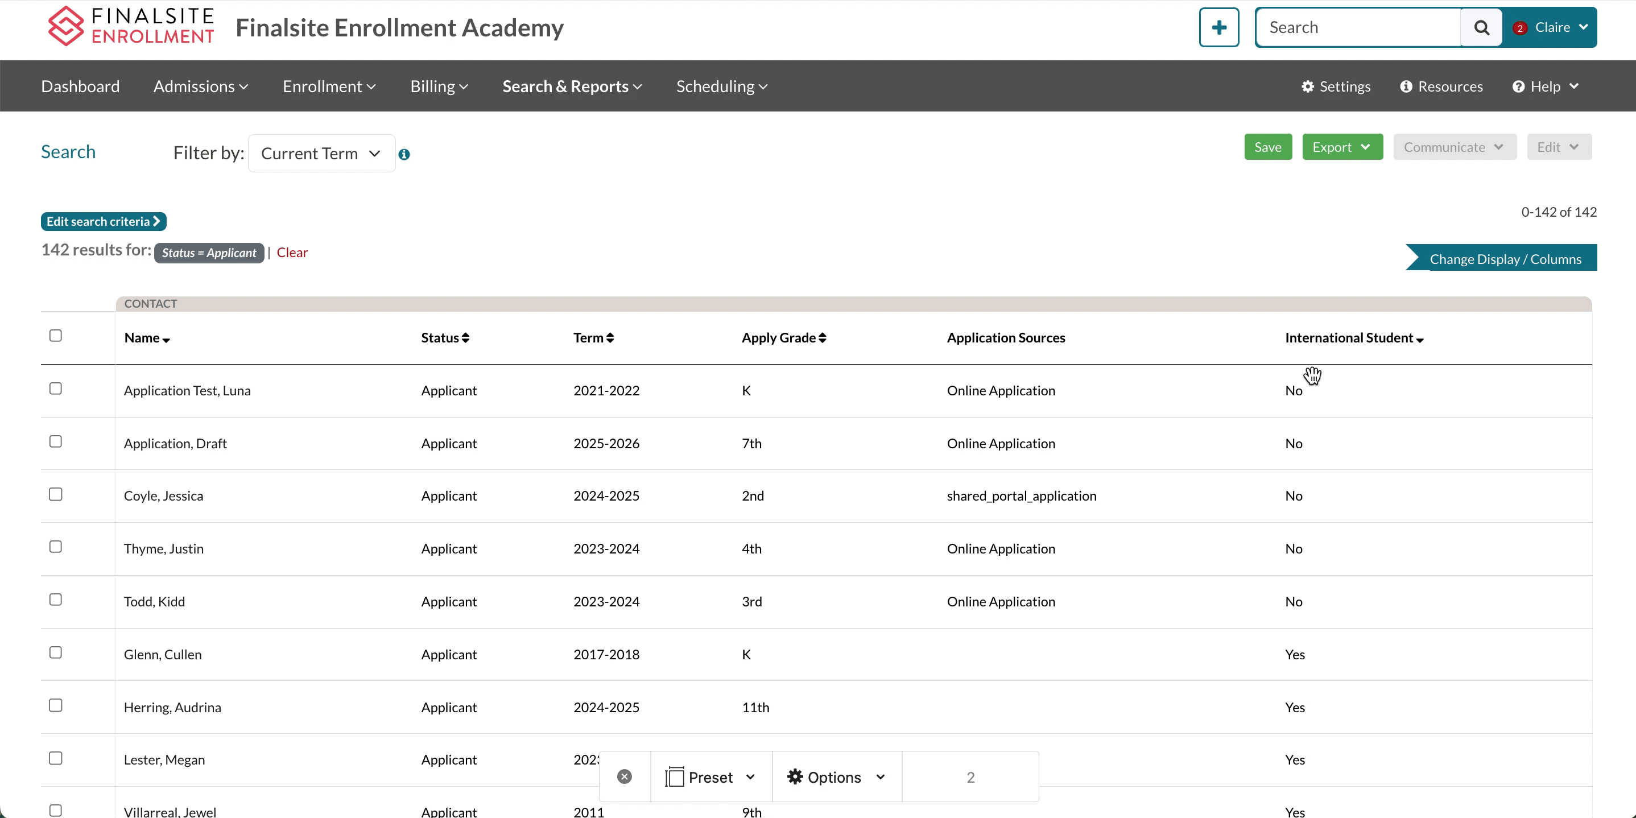Image resolution: width=1636 pixels, height=818 pixels.
Task: Open the Communicate dropdown
Action: 1453,147
